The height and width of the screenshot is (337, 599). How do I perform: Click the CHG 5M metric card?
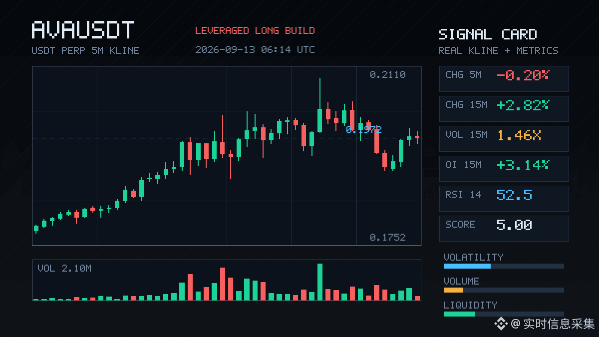tap(504, 79)
